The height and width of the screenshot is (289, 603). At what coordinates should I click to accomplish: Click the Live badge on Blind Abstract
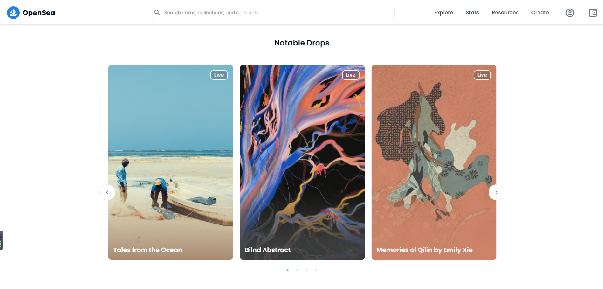[x=351, y=75]
